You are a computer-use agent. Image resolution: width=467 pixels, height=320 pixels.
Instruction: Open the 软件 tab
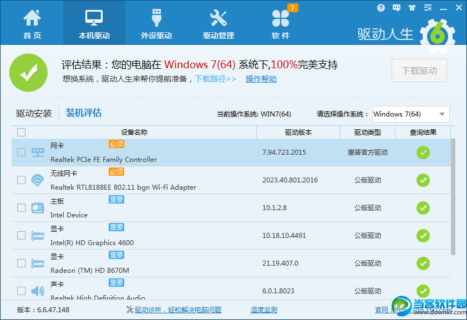(x=281, y=23)
